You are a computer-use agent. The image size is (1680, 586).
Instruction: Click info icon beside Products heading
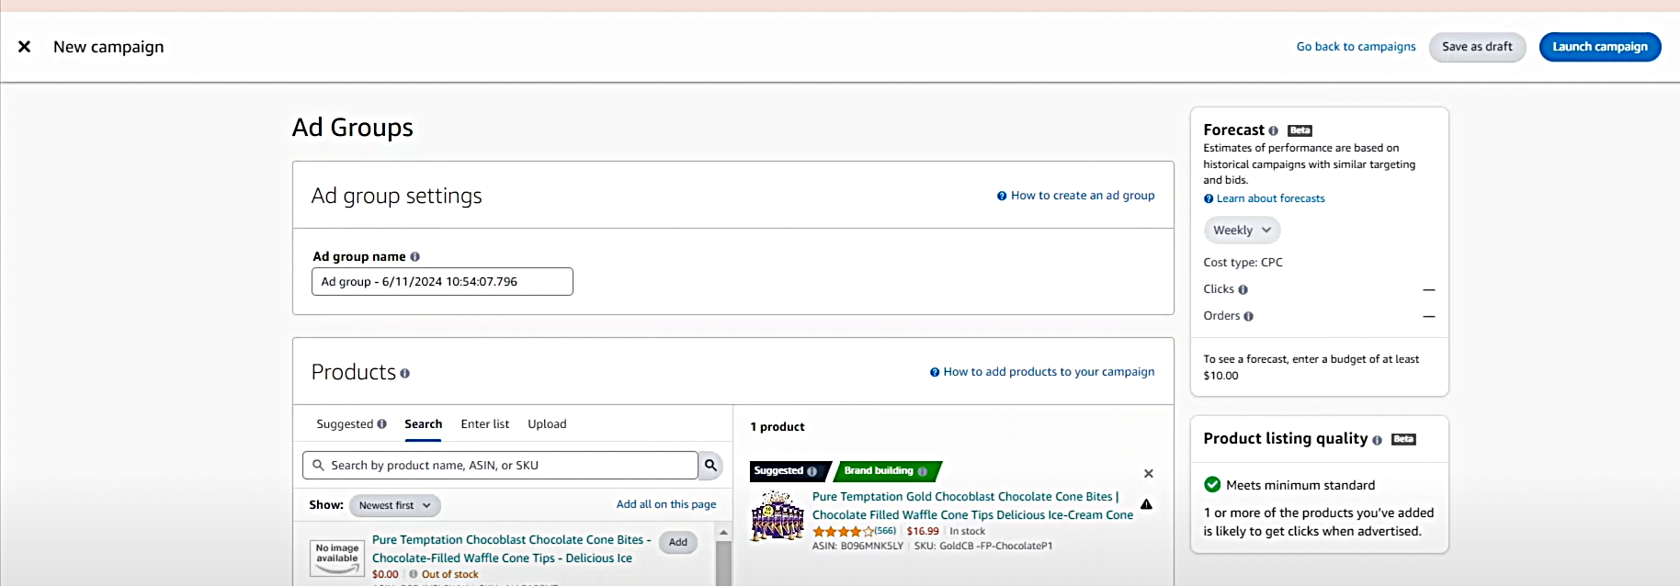404,374
